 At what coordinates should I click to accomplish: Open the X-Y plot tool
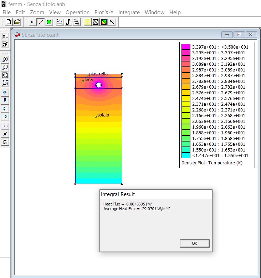(x=60, y=22)
